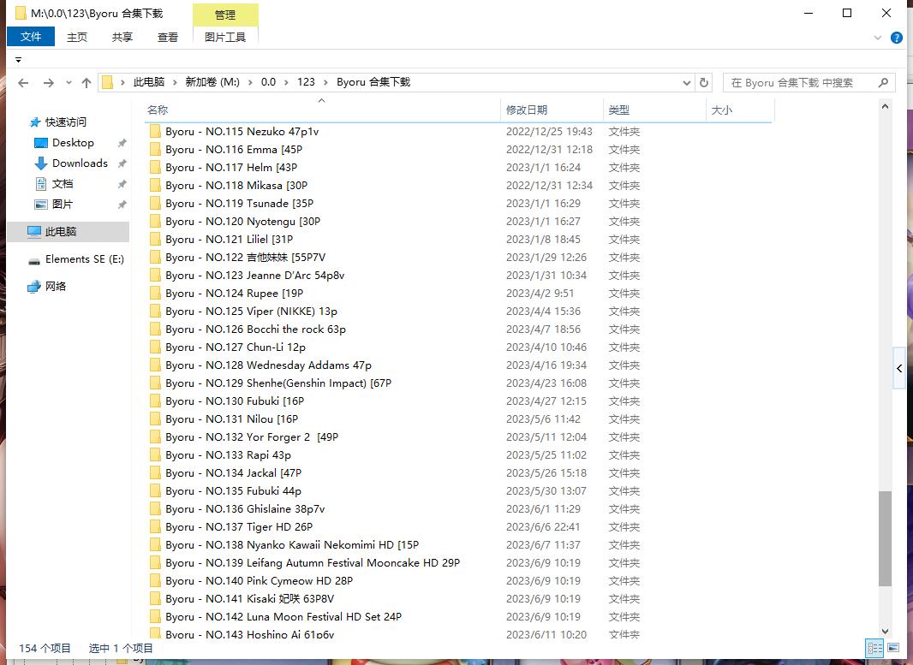Open the Help question mark icon

pyautogui.click(x=897, y=38)
